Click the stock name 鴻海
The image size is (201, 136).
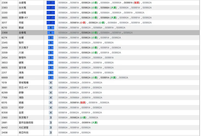click(x=21, y=72)
